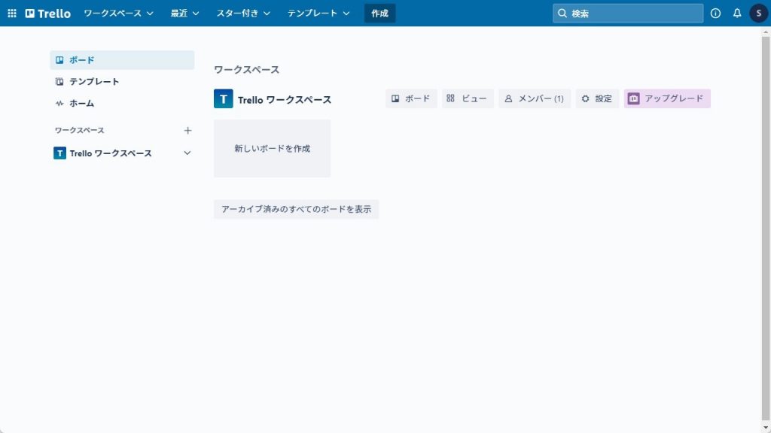Select ボード in the left sidebar

122,60
